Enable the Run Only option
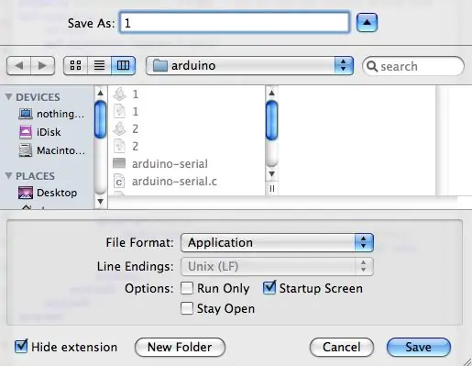The height and width of the screenshot is (366, 472). [187, 288]
